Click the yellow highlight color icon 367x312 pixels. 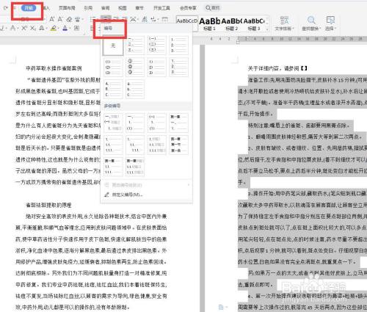pyautogui.click(x=54, y=28)
